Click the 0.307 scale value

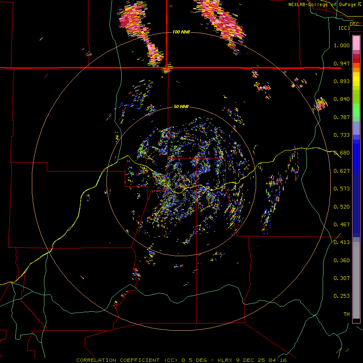tap(342, 278)
